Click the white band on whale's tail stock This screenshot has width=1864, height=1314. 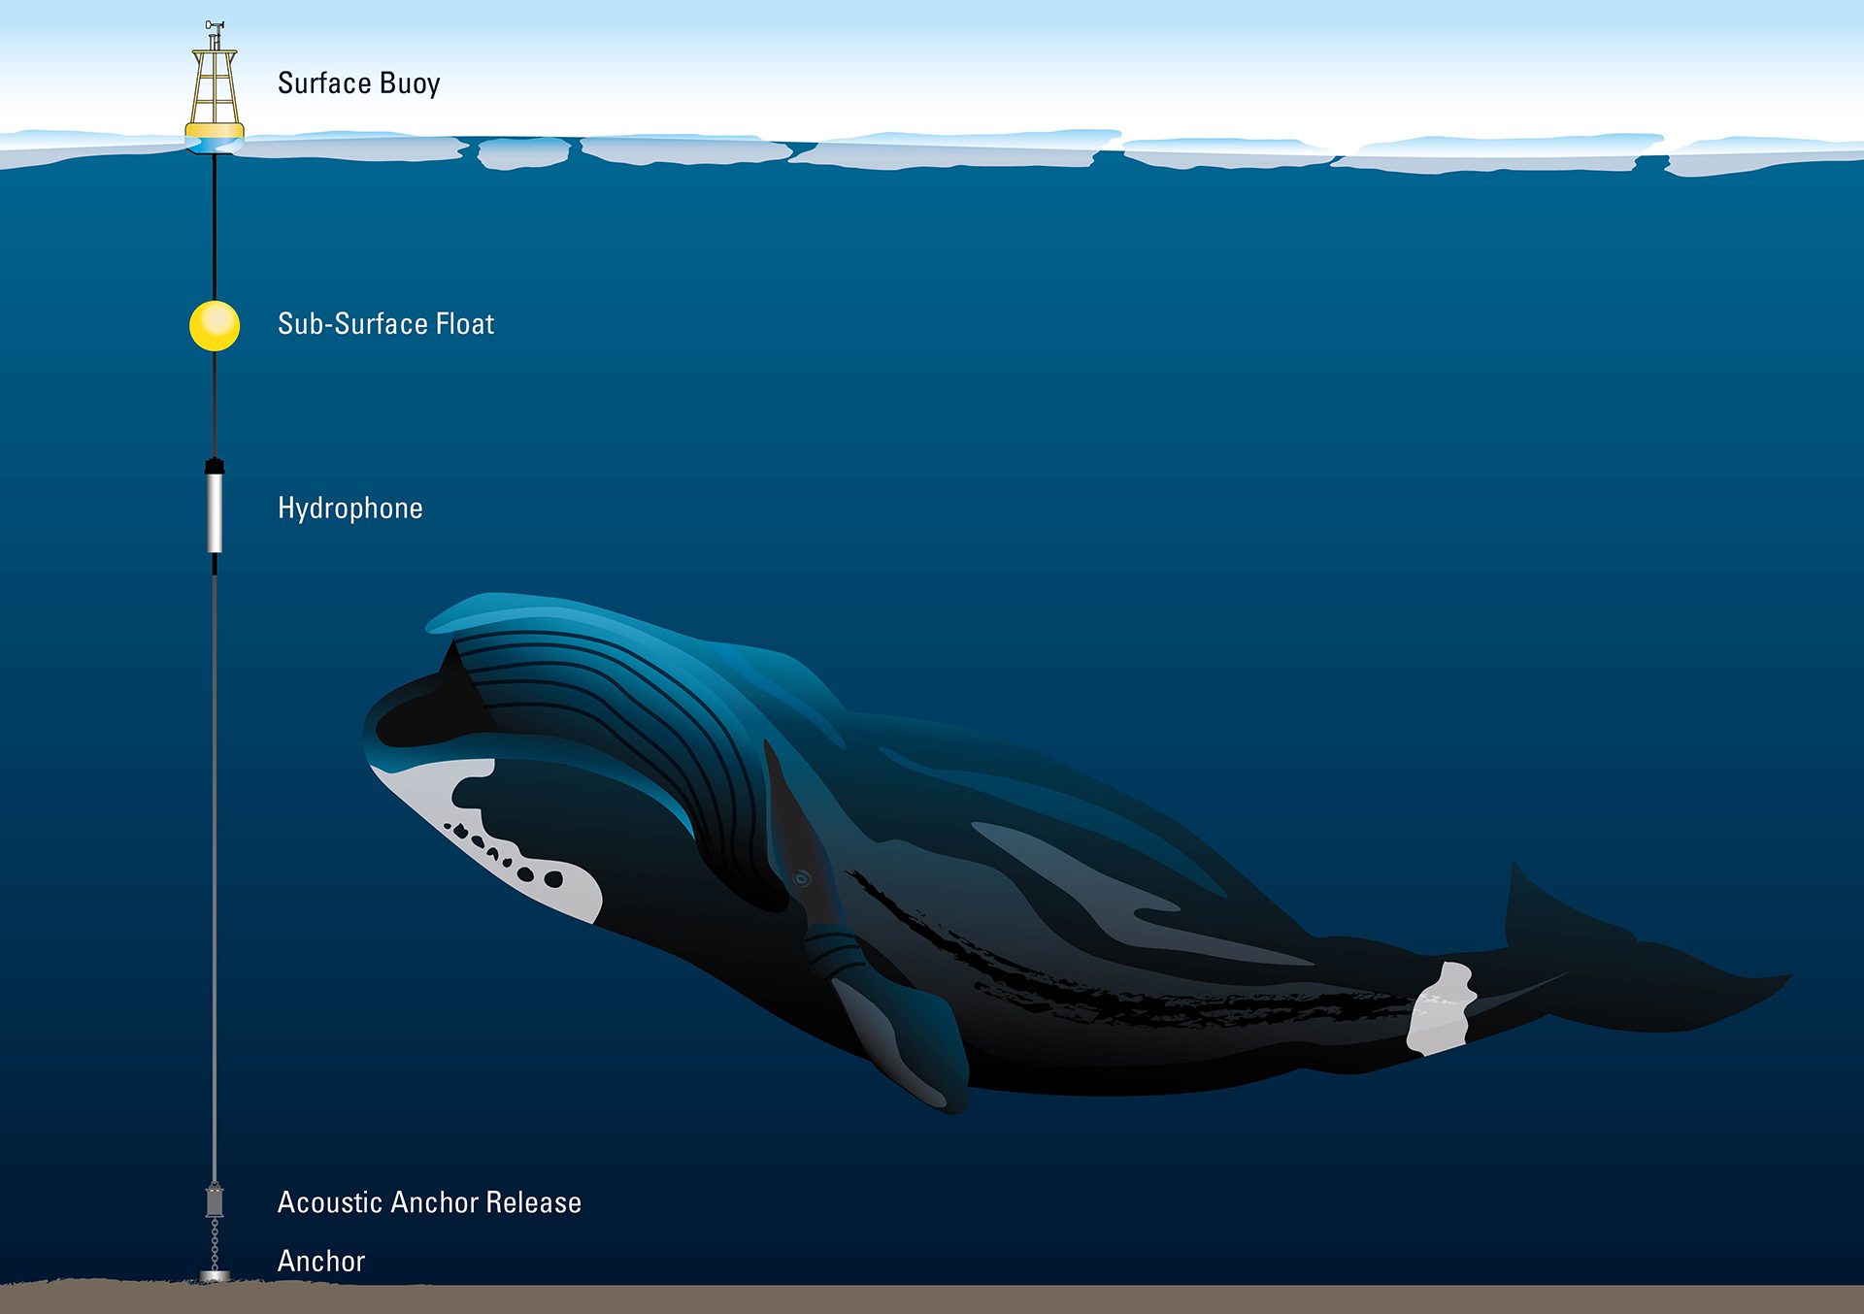pyautogui.click(x=1441, y=1009)
